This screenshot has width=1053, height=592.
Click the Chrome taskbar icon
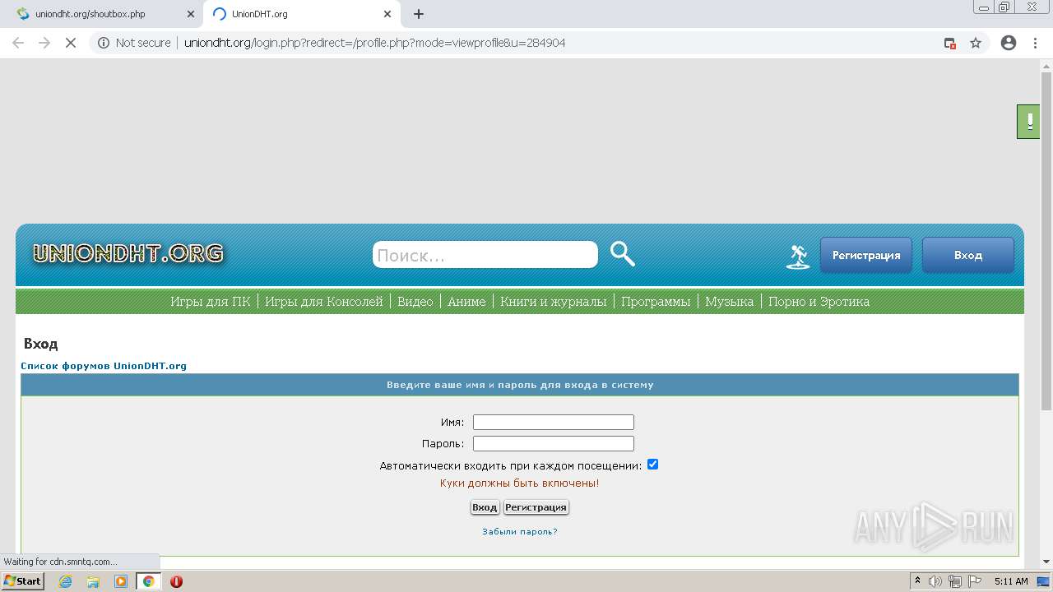point(149,581)
